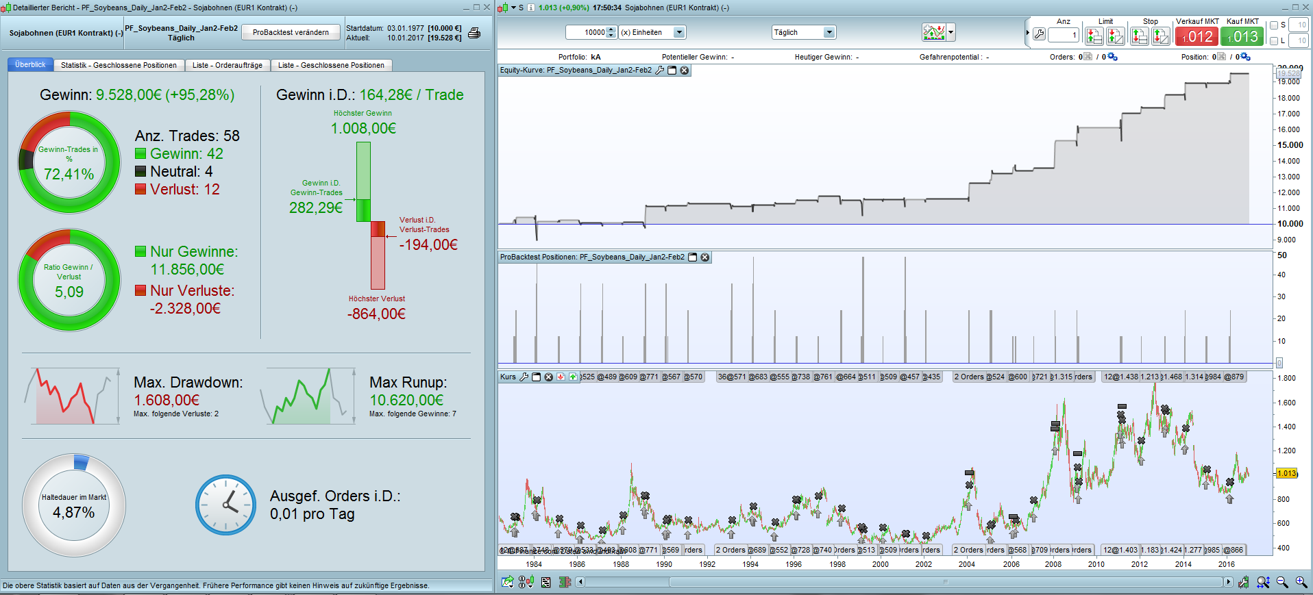Open chart style candlestick settings icon
The height and width of the screenshot is (595, 1313).
tap(526, 582)
